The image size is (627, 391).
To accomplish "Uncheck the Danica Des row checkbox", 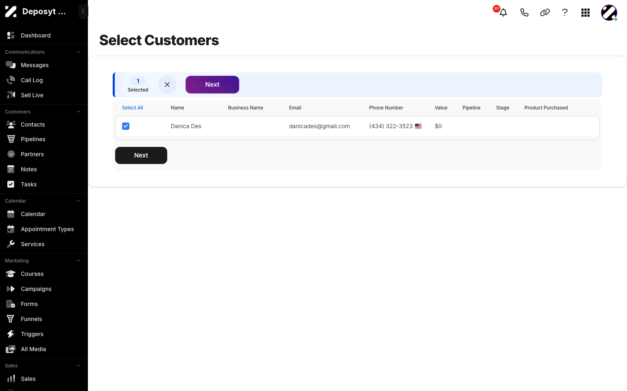I will (126, 126).
